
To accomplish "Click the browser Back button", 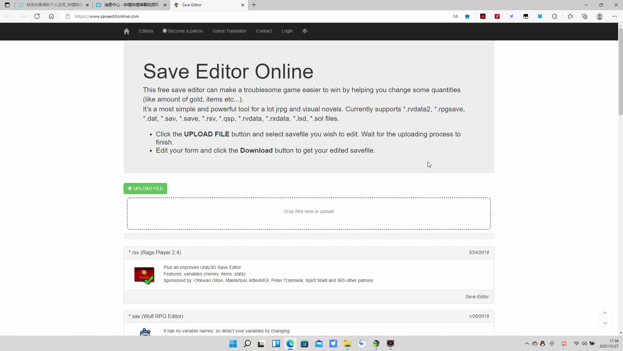I will coord(8,16).
